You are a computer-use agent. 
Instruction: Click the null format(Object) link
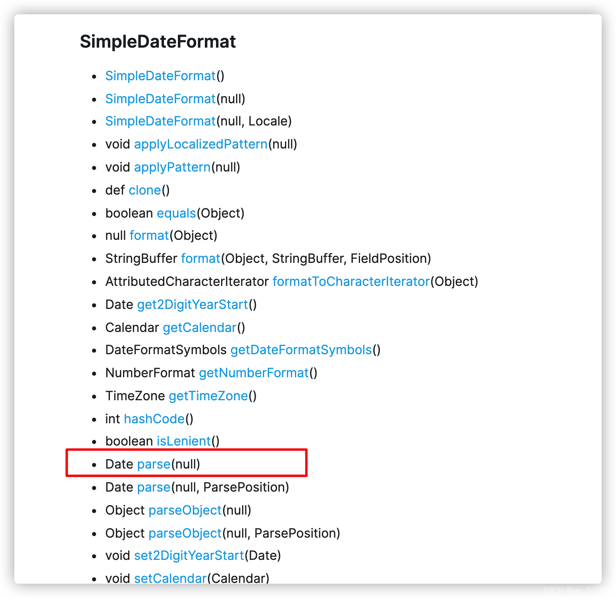tap(149, 235)
